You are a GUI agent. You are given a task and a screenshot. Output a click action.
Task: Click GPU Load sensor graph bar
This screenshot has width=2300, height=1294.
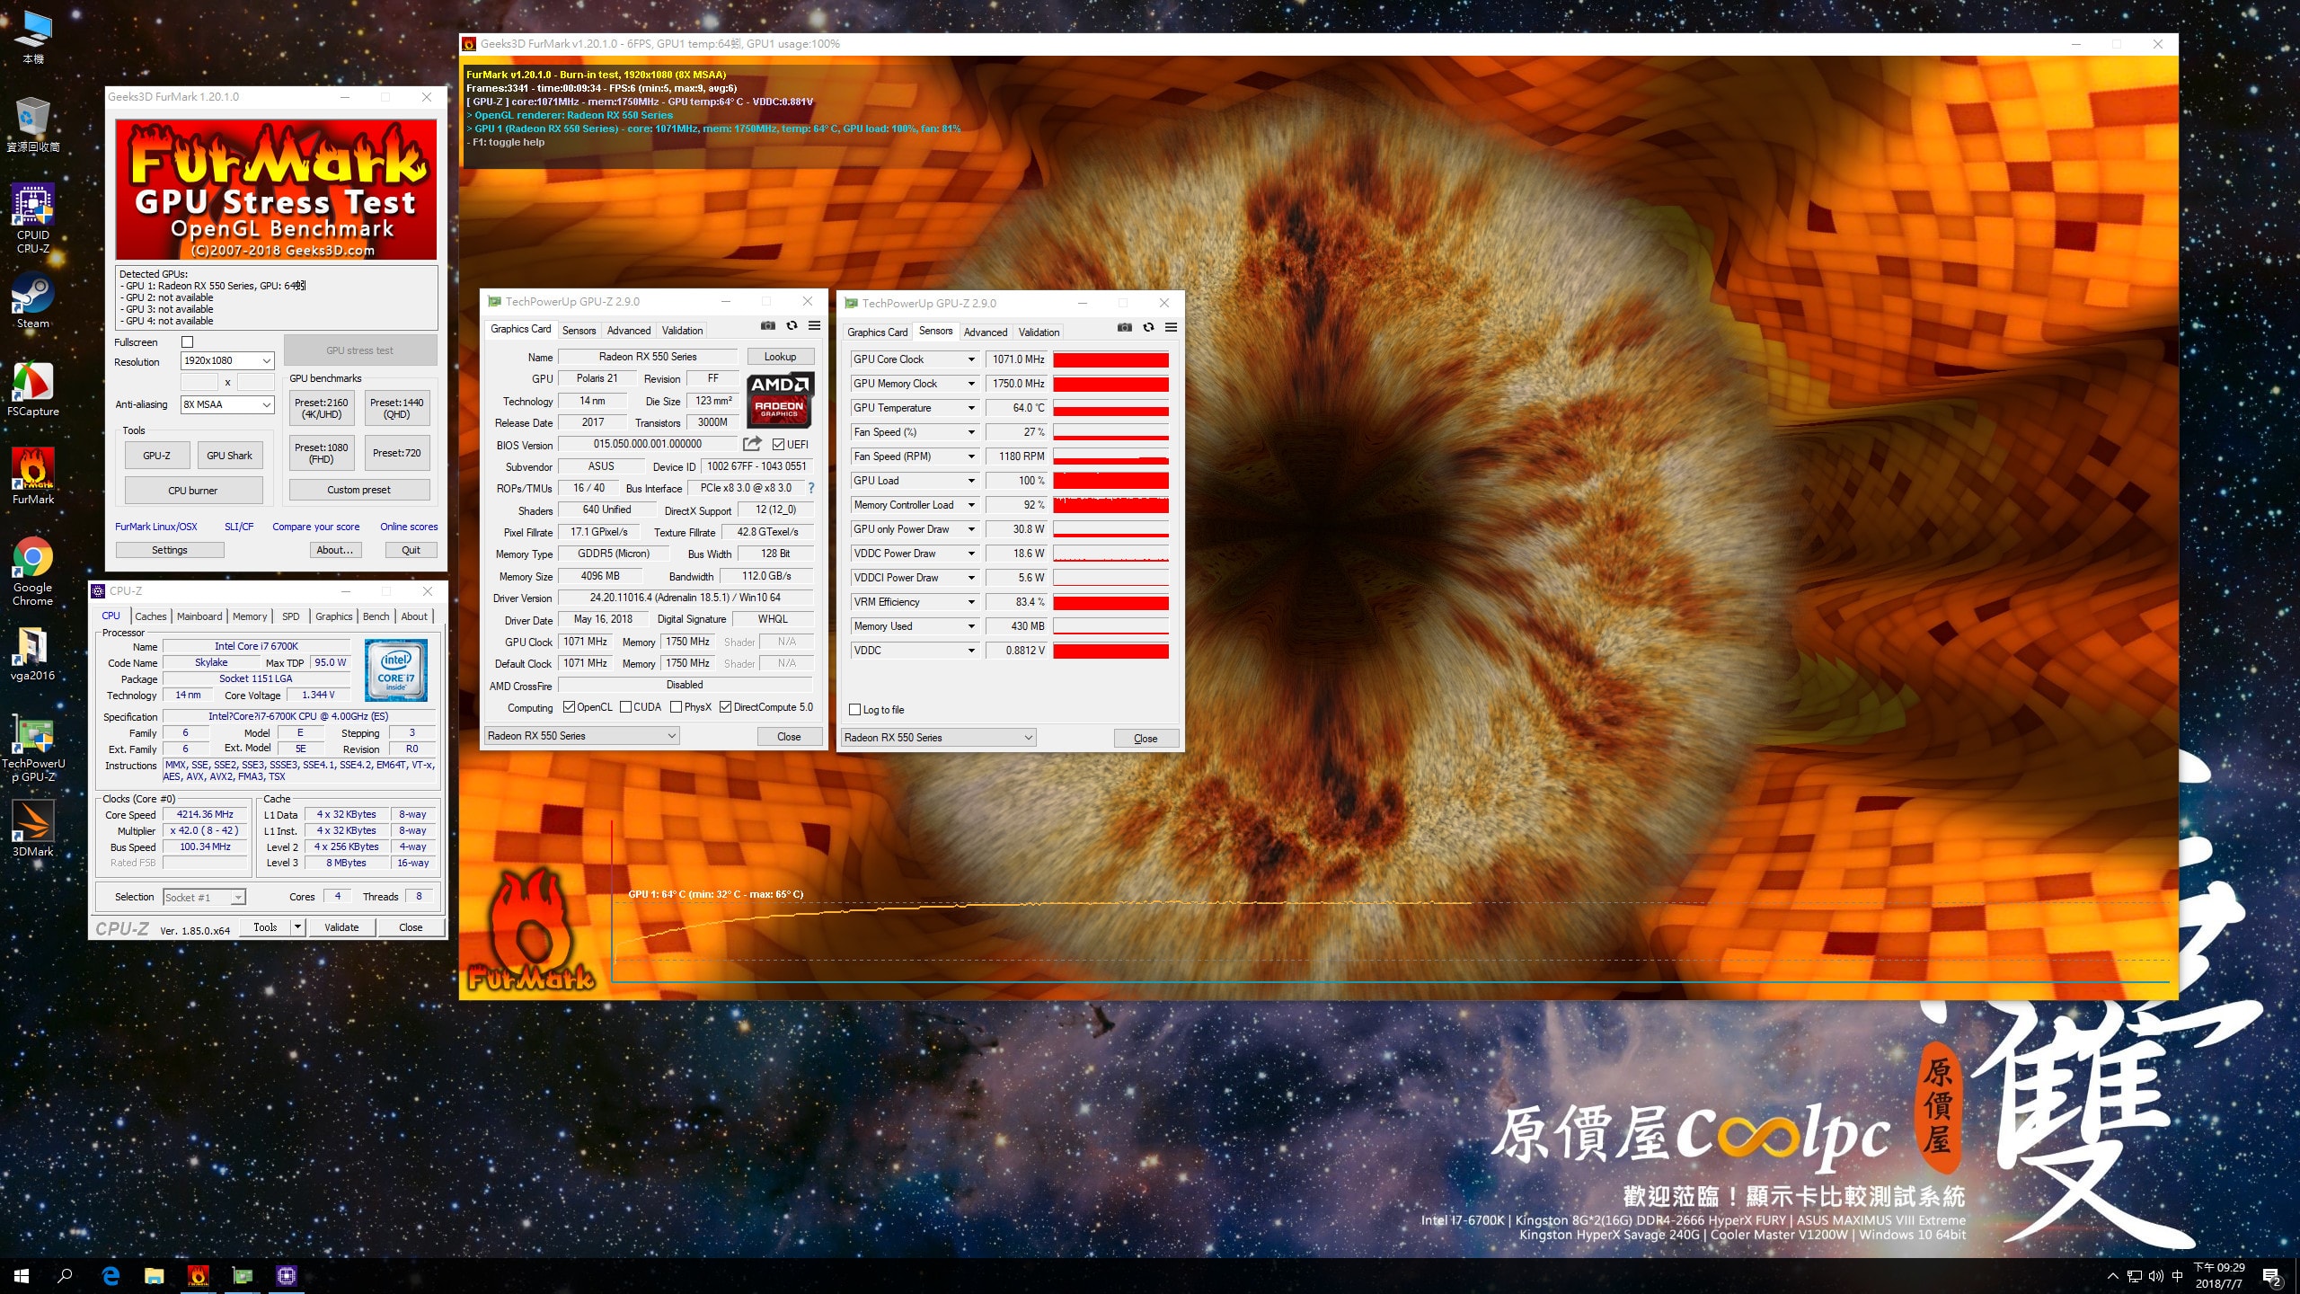point(1110,481)
